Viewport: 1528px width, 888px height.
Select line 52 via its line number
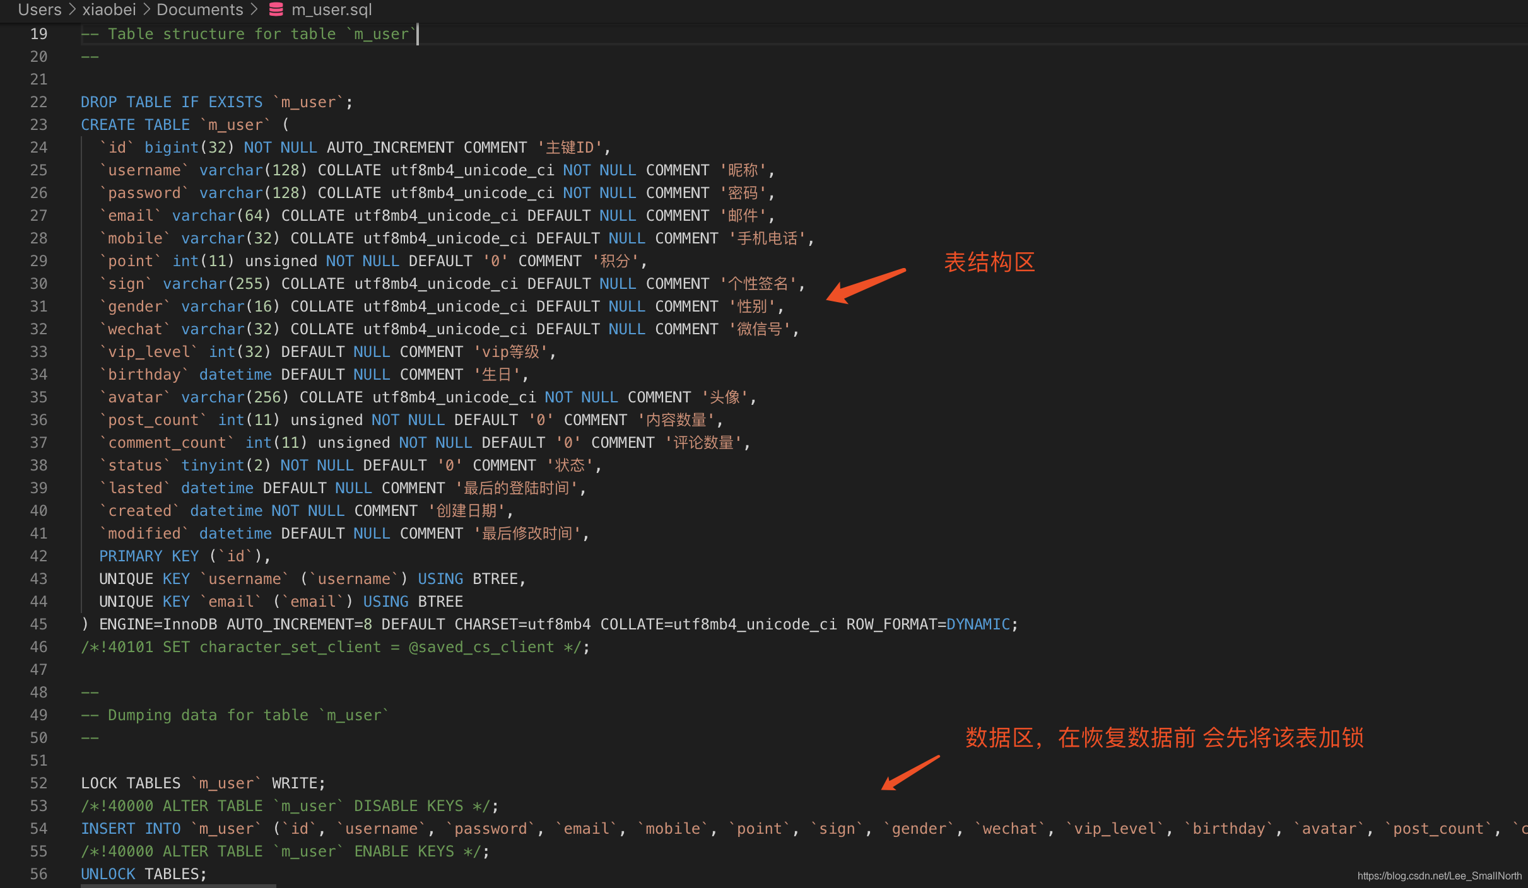(38, 783)
